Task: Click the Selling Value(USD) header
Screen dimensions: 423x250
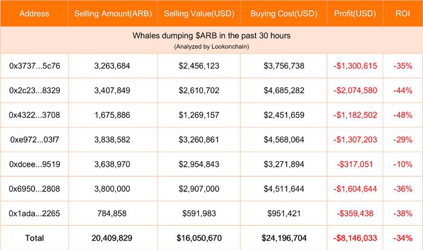Action: [x=199, y=13]
